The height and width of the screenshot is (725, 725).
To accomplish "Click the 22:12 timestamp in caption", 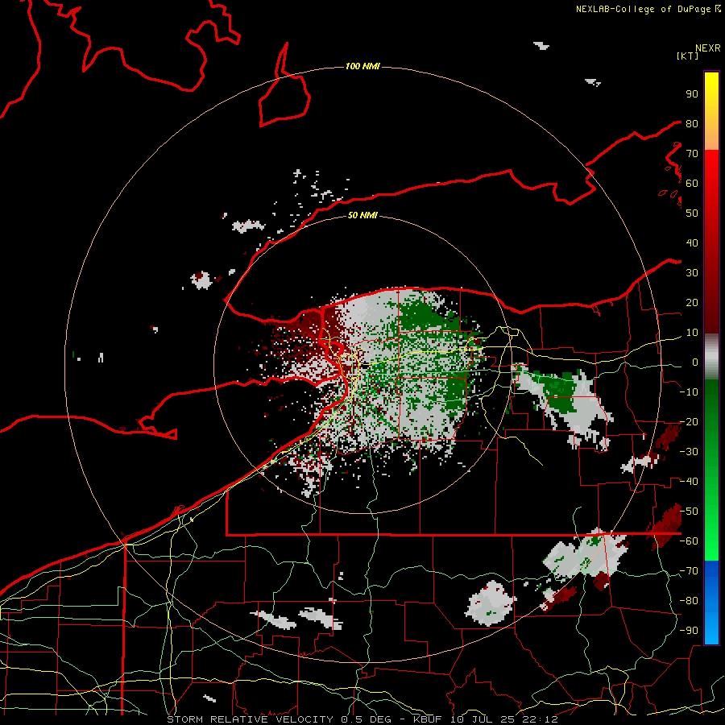I will click(x=540, y=719).
